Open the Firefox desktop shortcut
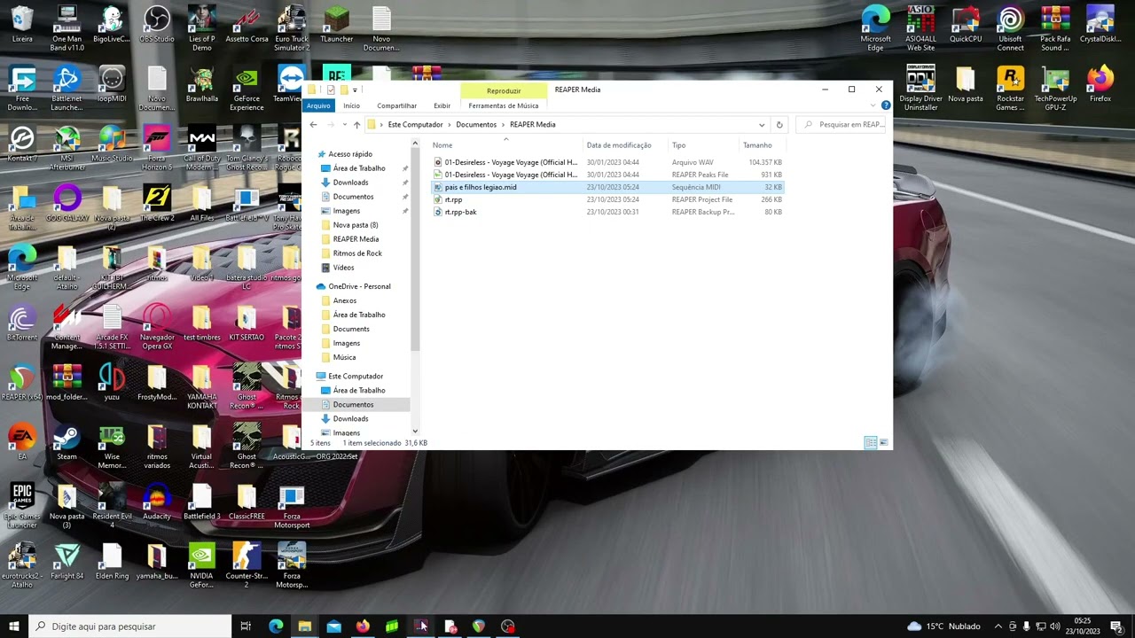The height and width of the screenshot is (638, 1135). point(1100,84)
